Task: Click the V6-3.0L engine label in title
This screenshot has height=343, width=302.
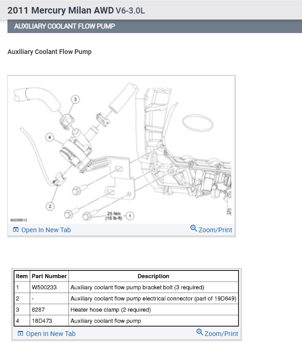Action: pyautogui.click(x=130, y=11)
